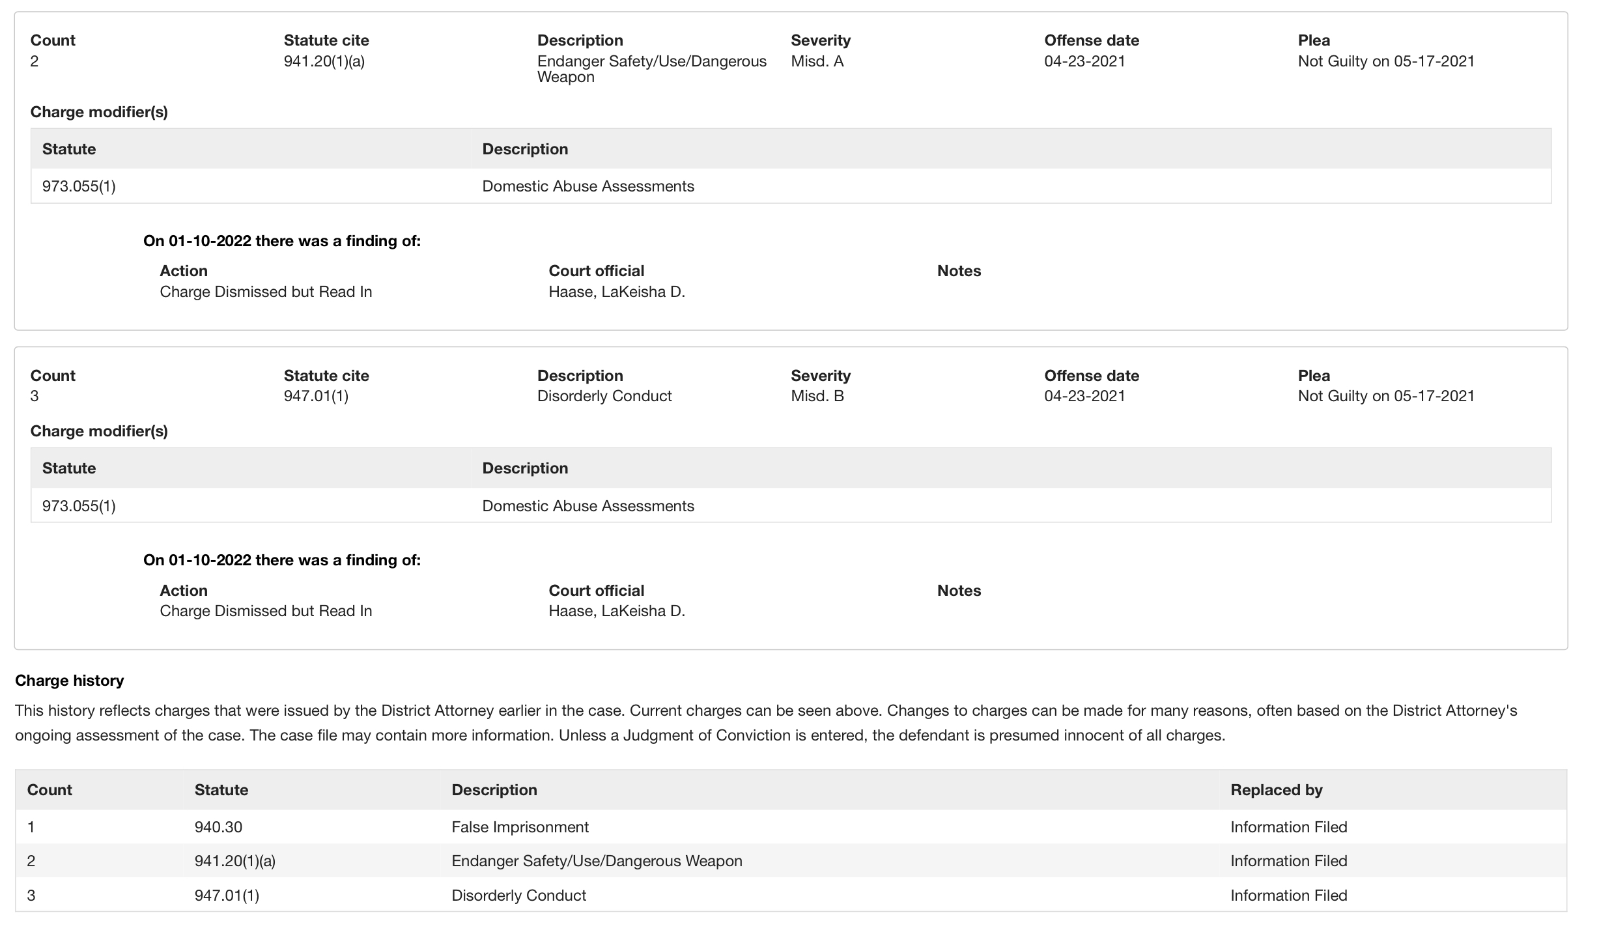1599x945 pixels.
Task: Click Domestic Abuse Assessments under Count 2
Action: (x=588, y=186)
